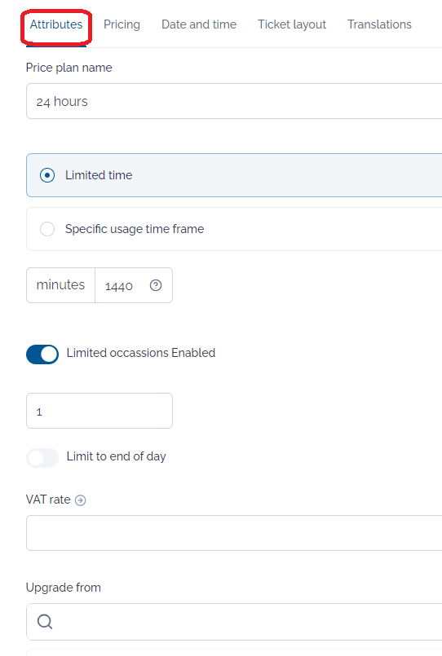Click the search icon under Upgrade from
Viewport: 442px width, 656px height.
[x=45, y=622]
